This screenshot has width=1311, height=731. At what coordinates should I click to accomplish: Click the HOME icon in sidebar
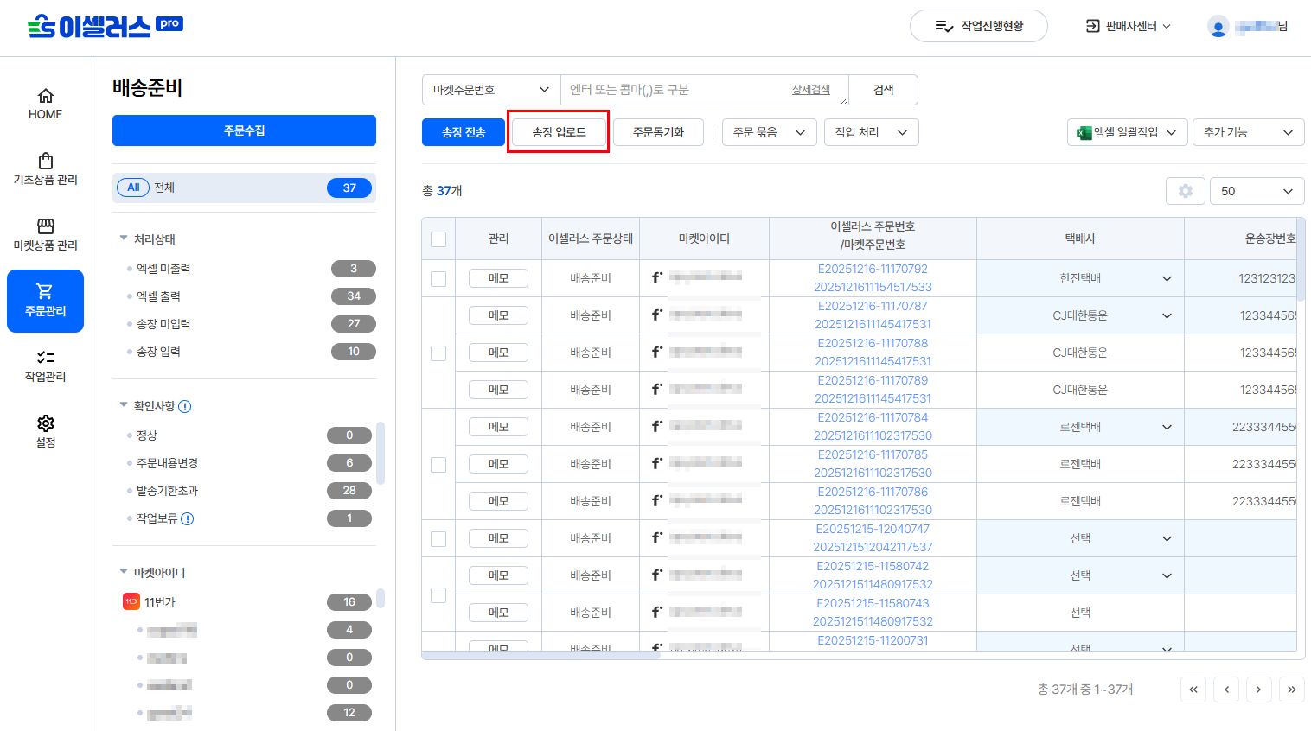tap(45, 96)
